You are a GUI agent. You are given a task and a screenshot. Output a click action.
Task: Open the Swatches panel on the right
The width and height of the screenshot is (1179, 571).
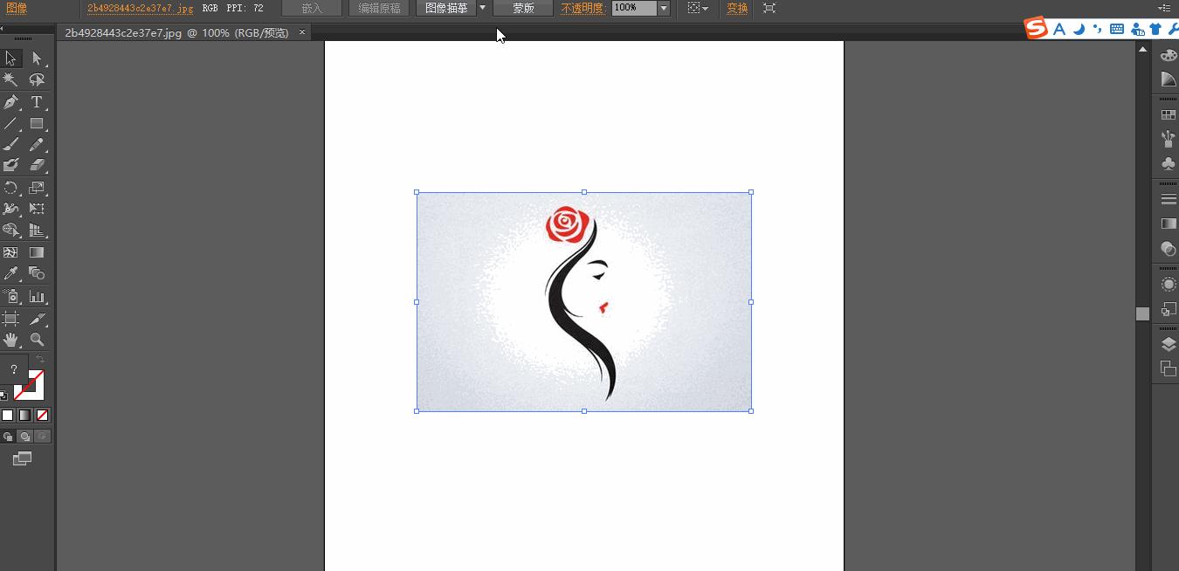tap(1169, 114)
